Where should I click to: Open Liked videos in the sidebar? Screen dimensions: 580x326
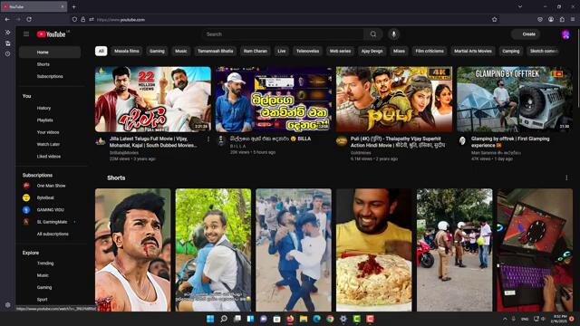click(x=50, y=157)
